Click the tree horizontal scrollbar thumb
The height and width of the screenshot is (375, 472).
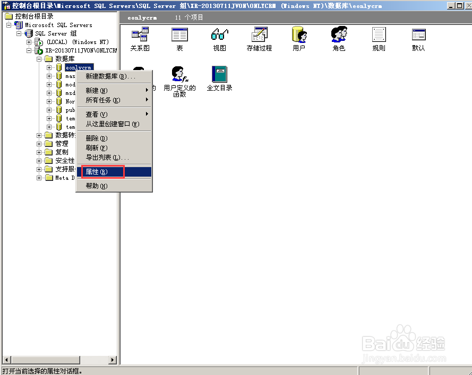[x=46, y=360]
